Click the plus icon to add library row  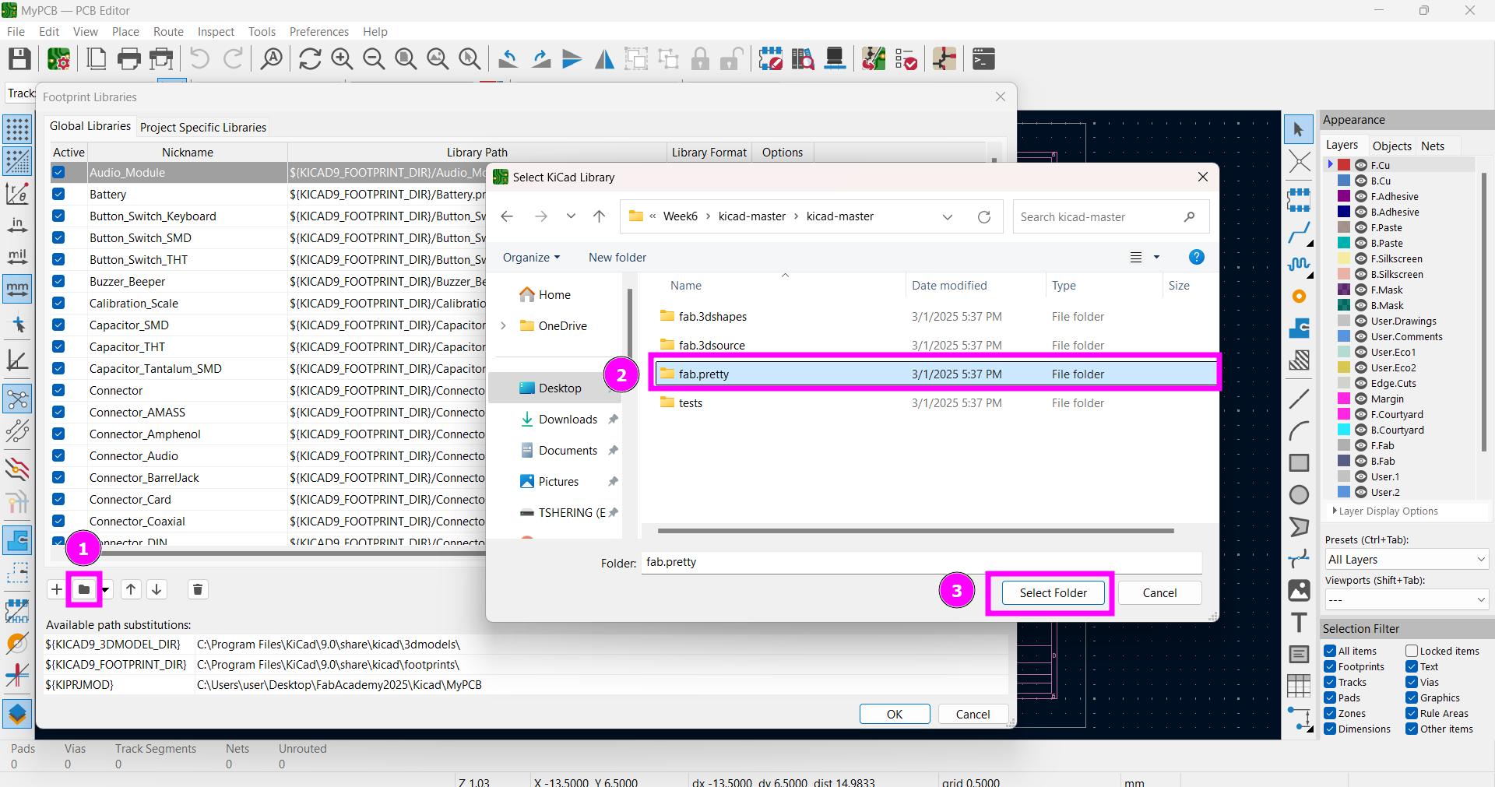(57, 589)
